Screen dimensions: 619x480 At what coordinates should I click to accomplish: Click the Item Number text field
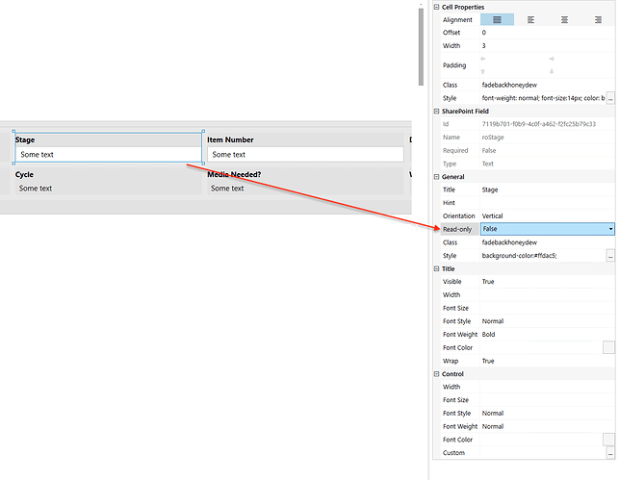pos(305,154)
